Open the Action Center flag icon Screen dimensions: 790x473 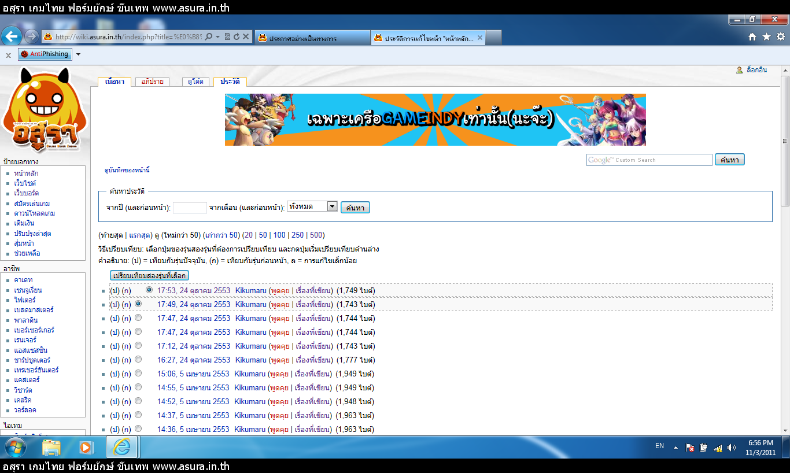point(689,448)
